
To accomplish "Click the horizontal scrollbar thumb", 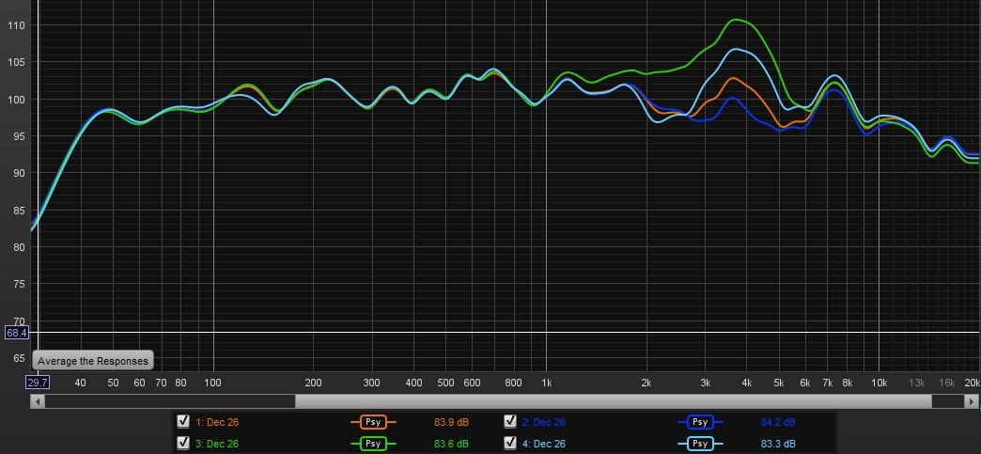I will [x=613, y=400].
